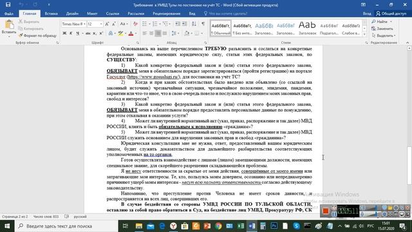Click the borders icon
The width and height of the screenshot is (412, 232).
point(197,34)
